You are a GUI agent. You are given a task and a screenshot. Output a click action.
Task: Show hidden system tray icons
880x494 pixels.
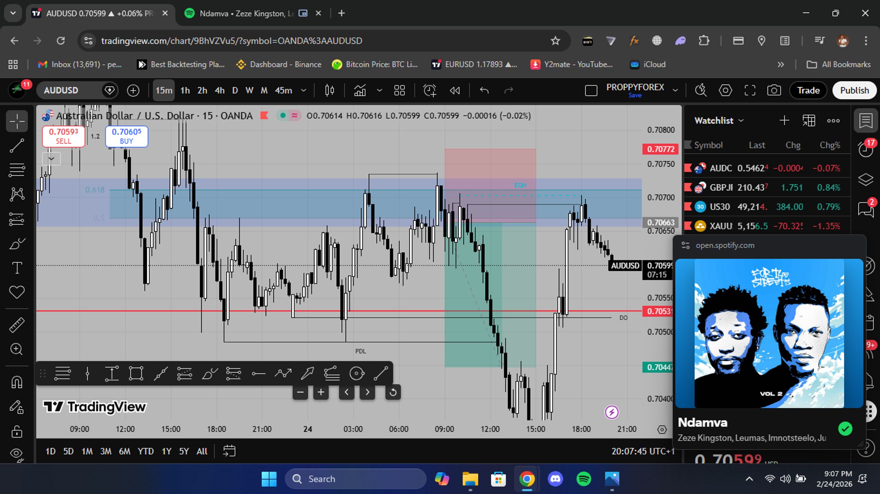click(x=749, y=479)
